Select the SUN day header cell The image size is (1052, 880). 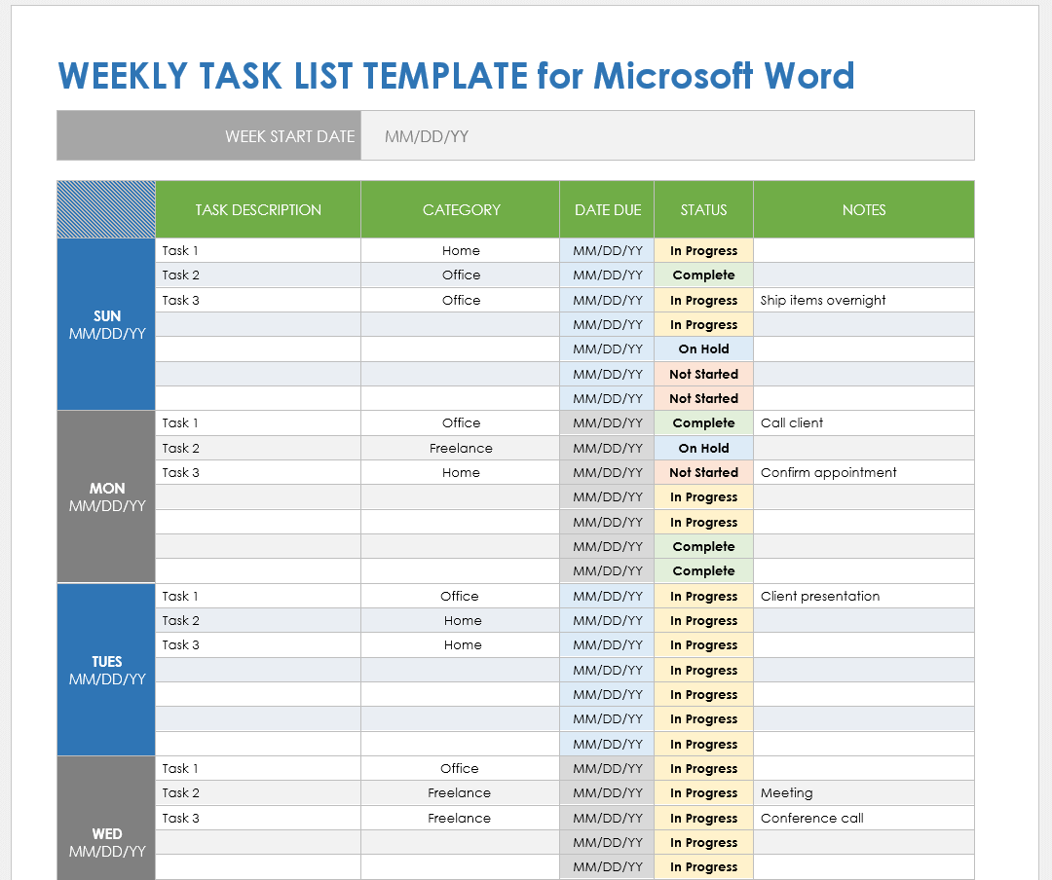105,323
